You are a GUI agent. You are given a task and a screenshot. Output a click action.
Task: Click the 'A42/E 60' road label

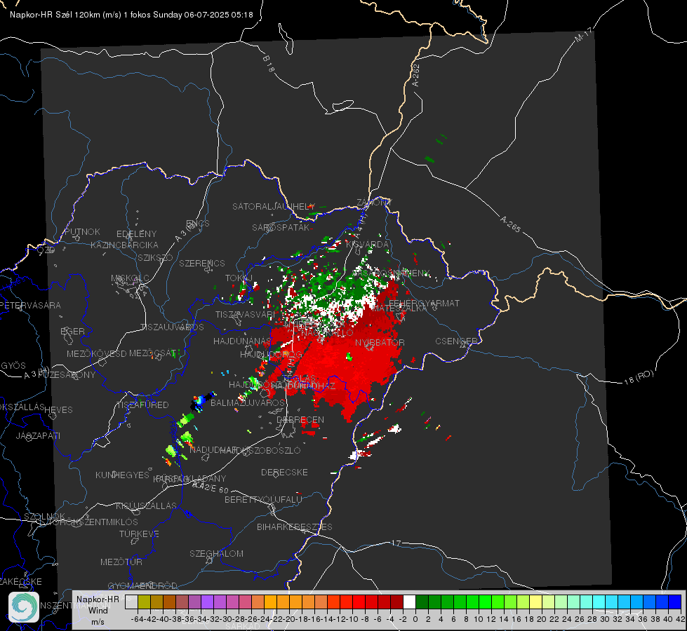tap(211, 487)
